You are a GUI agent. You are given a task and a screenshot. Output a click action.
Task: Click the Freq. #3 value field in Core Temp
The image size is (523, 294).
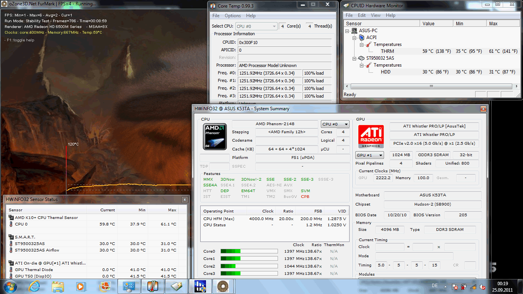[x=270, y=96]
